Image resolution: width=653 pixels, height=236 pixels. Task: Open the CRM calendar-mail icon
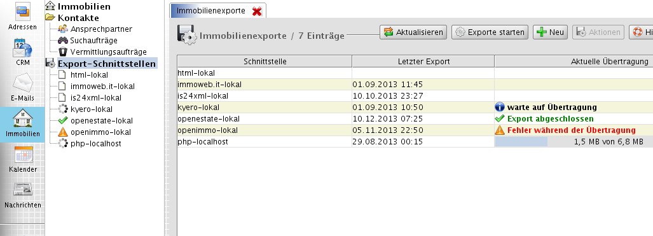22,48
